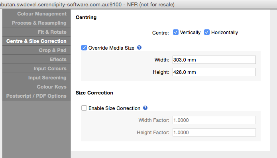Open help for Enable Size Correction

click(x=145, y=108)
